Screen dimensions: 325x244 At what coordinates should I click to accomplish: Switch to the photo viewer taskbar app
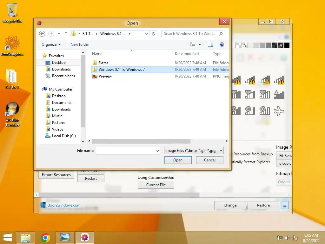point(65,238)
